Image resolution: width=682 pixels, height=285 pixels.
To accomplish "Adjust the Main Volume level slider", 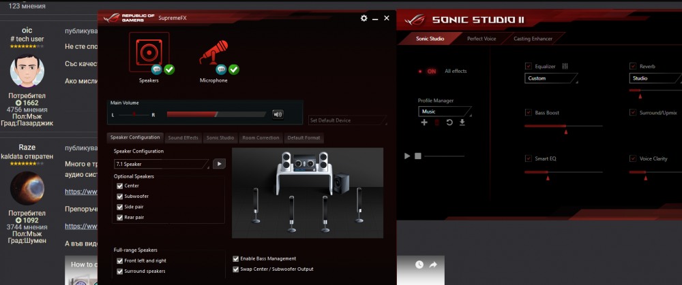I will (x=216, y=114).
